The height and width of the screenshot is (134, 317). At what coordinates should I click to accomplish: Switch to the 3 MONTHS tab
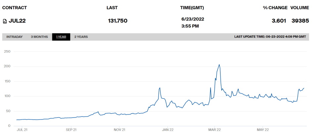39,37
